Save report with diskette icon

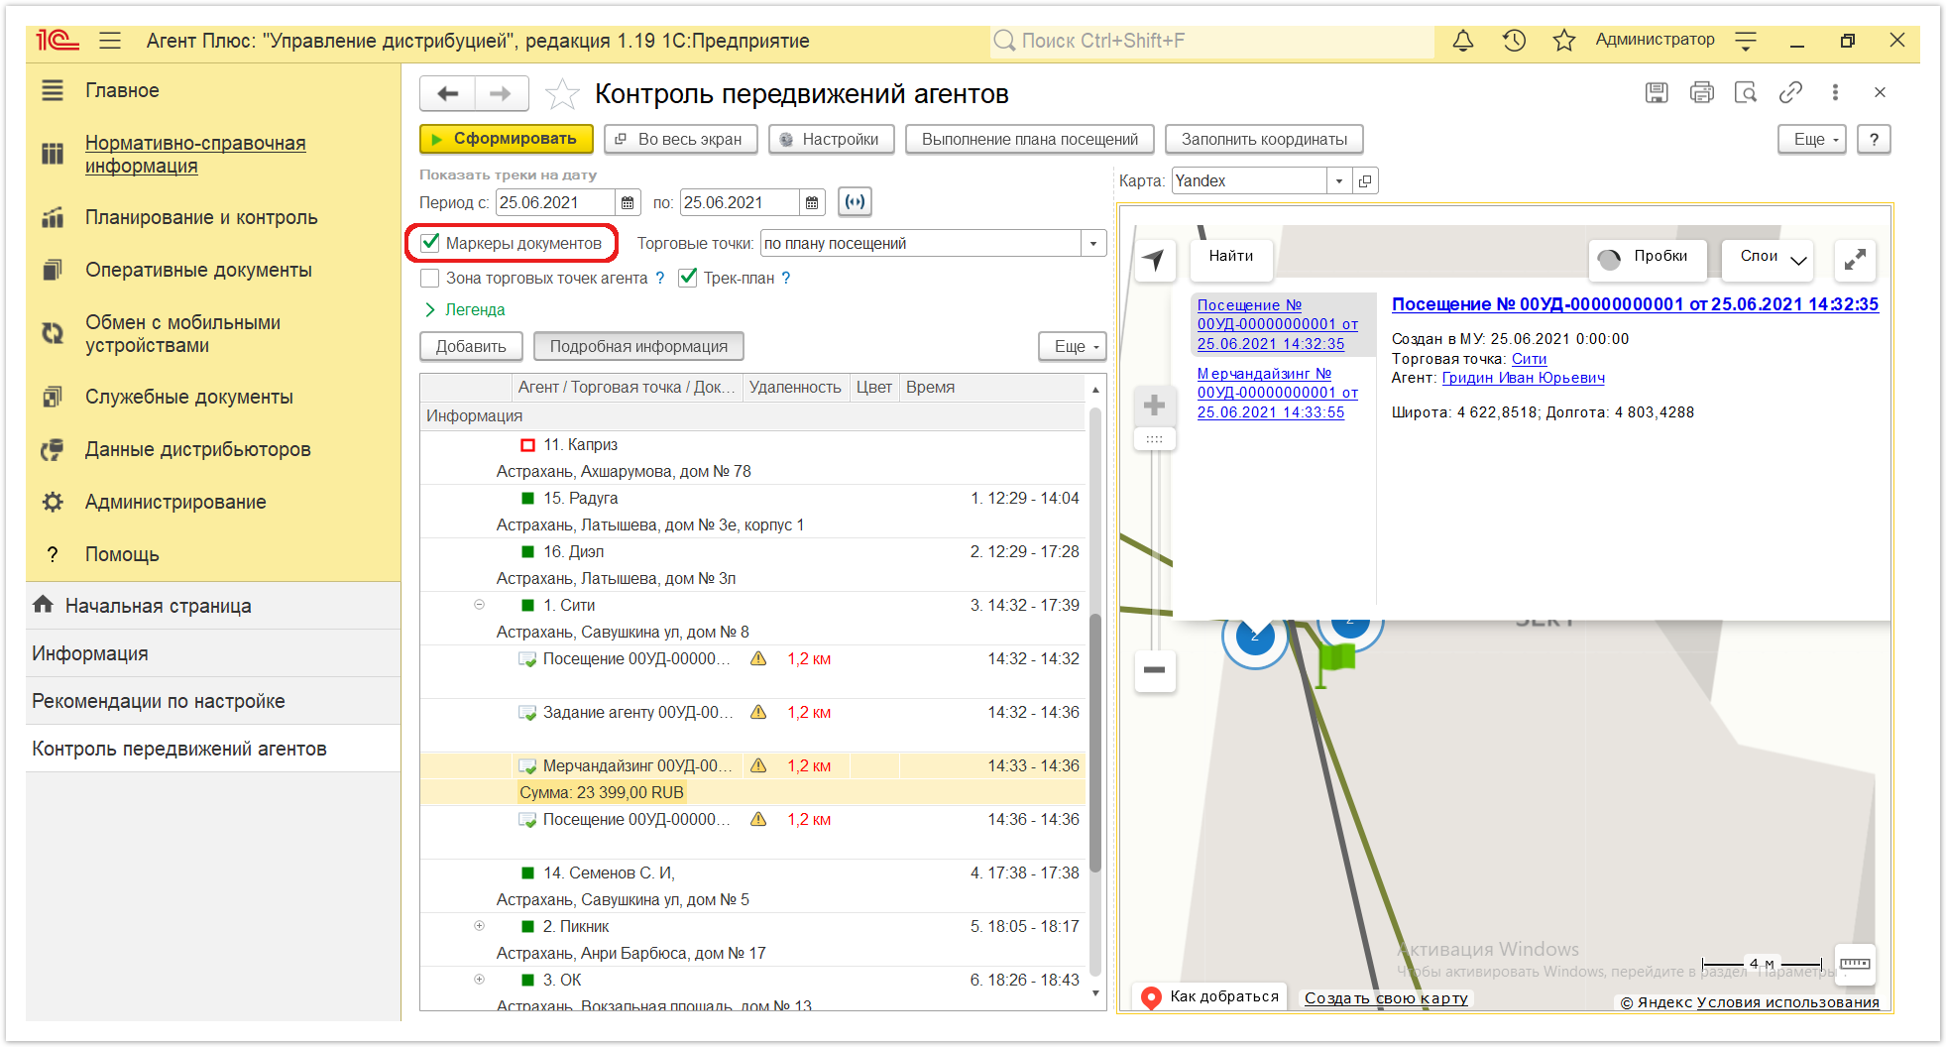[x=1657, y=93]
